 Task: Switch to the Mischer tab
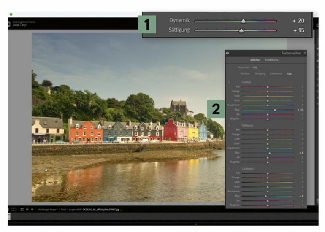tap(255, 60)
